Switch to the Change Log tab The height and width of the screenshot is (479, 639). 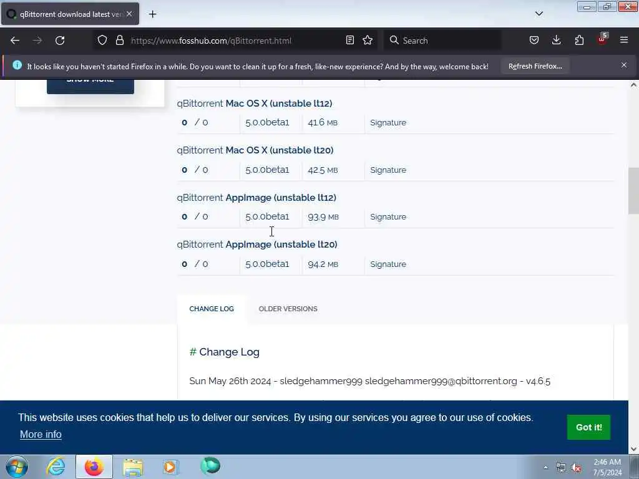pyautogui.click(x=212, y=309)
